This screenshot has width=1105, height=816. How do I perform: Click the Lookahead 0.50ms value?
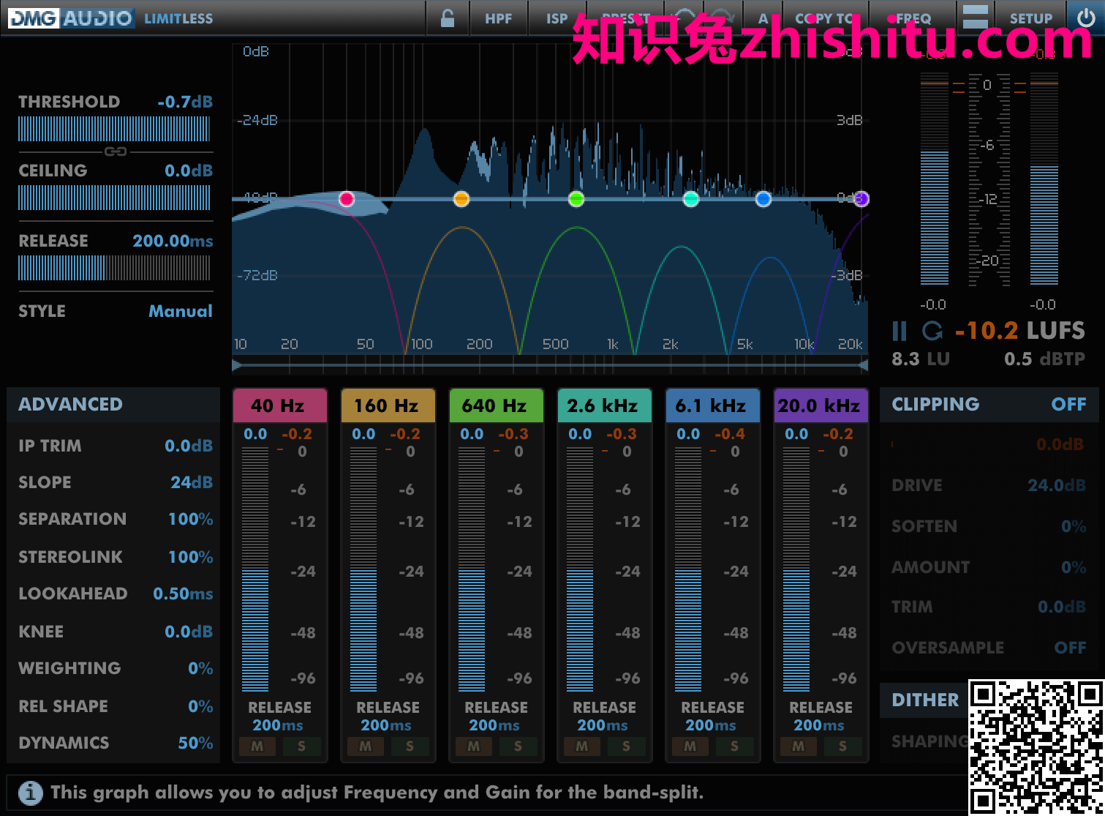click(183, 594)
